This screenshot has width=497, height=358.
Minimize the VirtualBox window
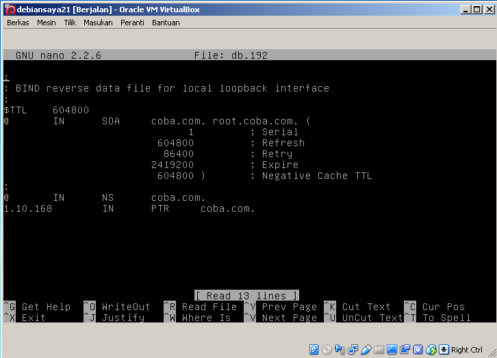pyautogui.click(x=466, y=10)
